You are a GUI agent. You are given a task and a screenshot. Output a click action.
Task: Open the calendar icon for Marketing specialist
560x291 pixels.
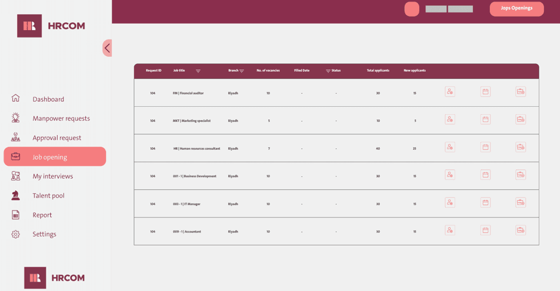pos(485,120)
